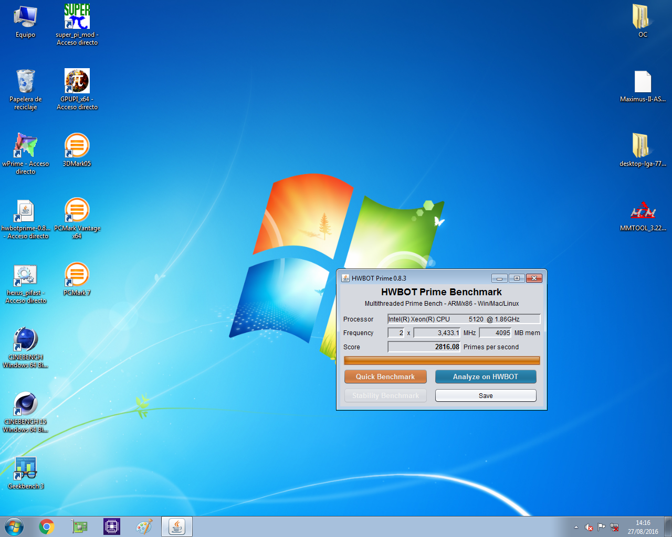Open Paint from the taskbar

[x=144, y=527]
